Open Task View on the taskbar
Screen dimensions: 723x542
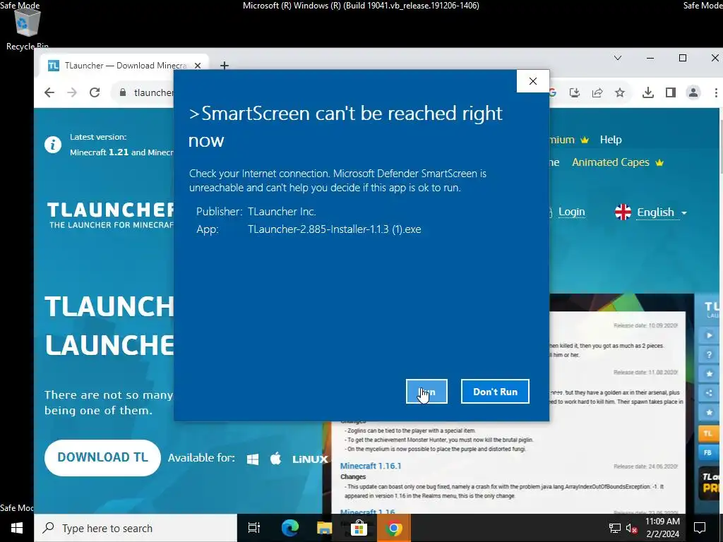[x=254, y=528]
